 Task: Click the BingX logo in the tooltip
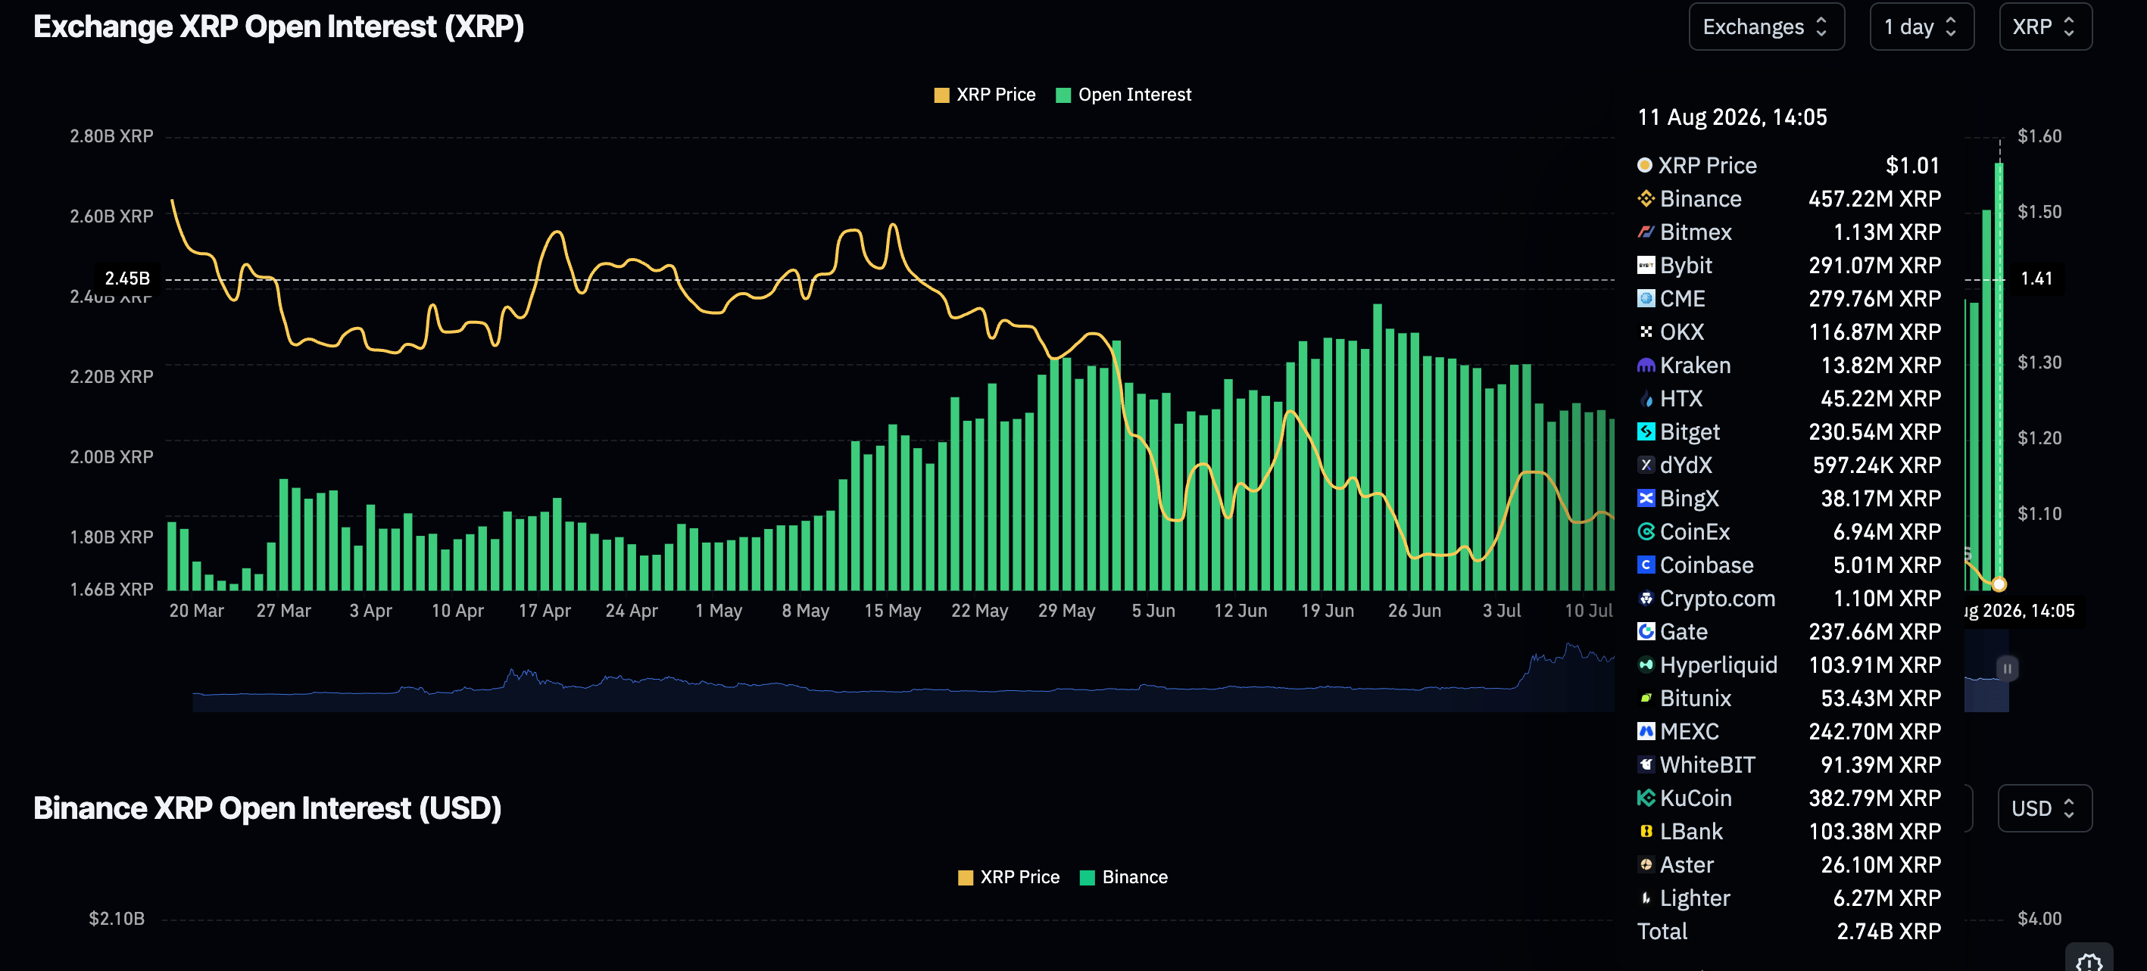[1645, 498]
